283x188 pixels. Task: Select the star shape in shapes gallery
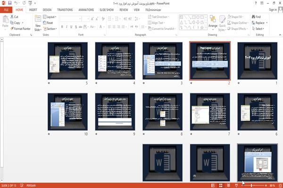pyautogui.click(x=202, y=28)
